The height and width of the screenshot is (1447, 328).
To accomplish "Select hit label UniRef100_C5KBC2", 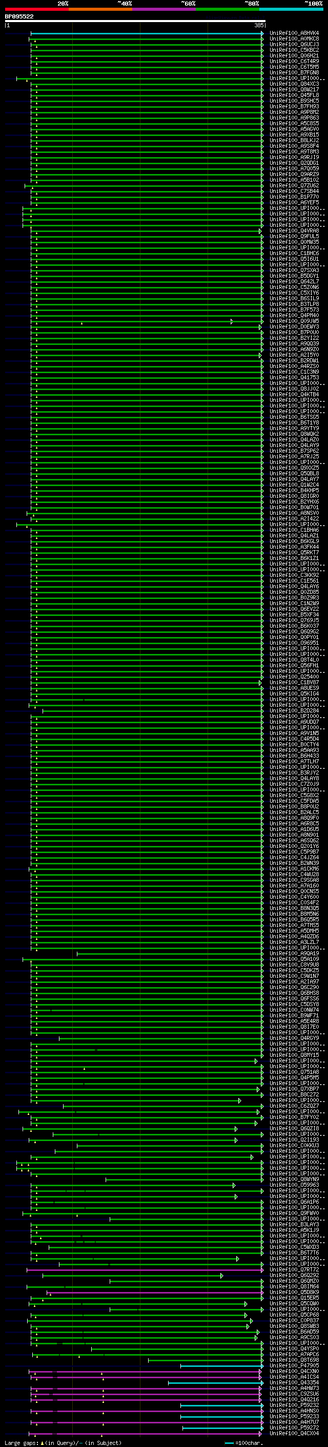I will [x=294, y=50].
